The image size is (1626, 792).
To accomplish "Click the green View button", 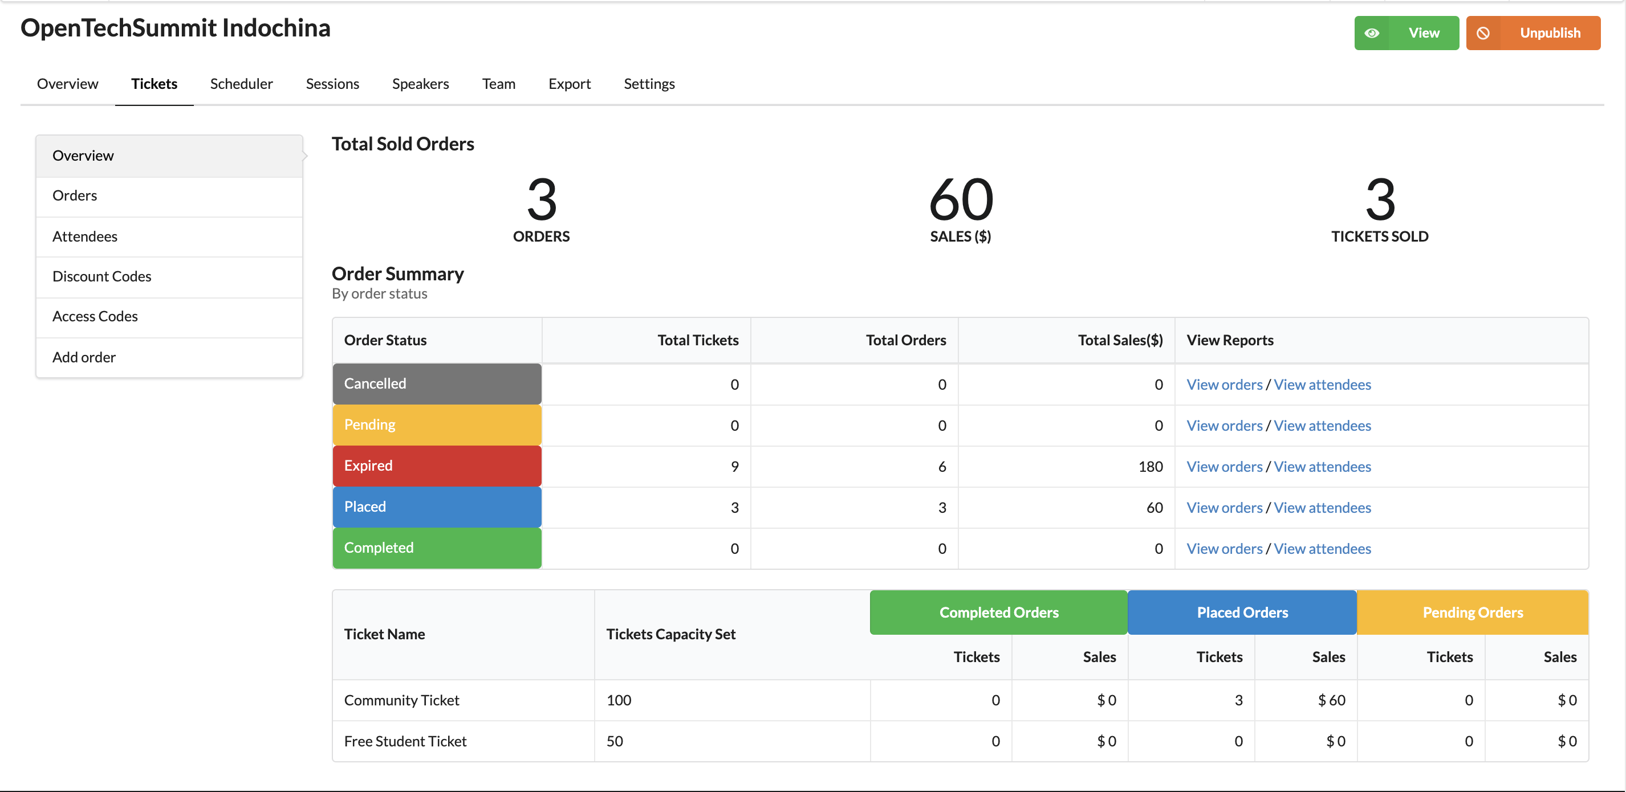I will [1407, 32].
